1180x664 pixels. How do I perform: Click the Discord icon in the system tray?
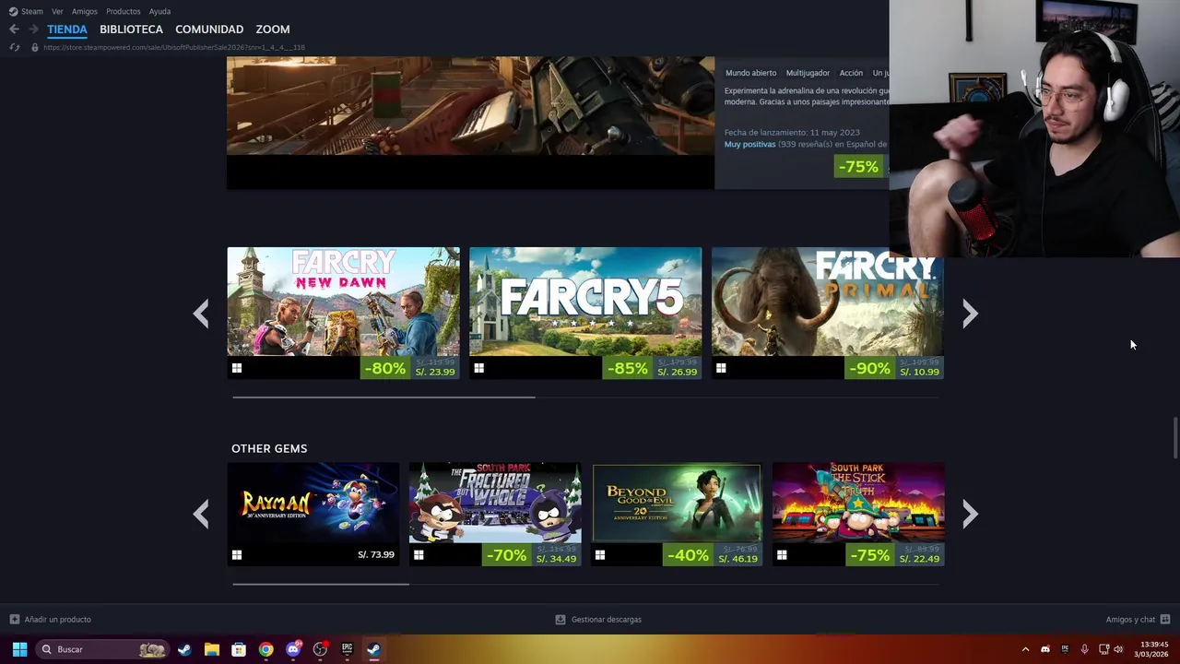[x=1045, y=649]
